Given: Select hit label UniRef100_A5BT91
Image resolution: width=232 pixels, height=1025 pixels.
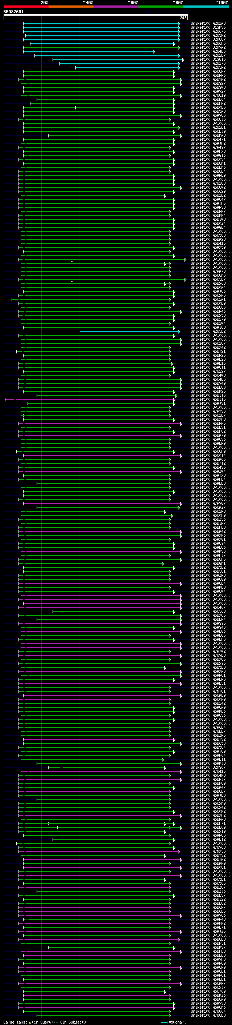Looking at the screenshot, I should point(208,351).
